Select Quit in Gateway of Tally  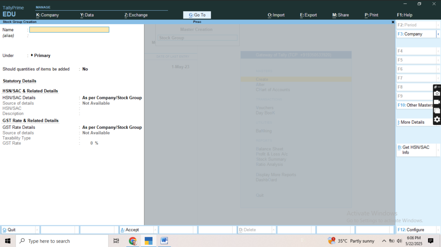pos(260,195)
